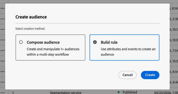The width and height of the screenshot is (178, 94).
Task: Click the Create button
Action: tap(150, 75)
